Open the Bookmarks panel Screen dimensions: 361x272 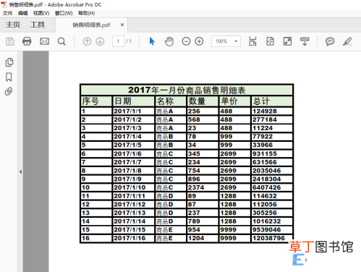click(9, 77)
